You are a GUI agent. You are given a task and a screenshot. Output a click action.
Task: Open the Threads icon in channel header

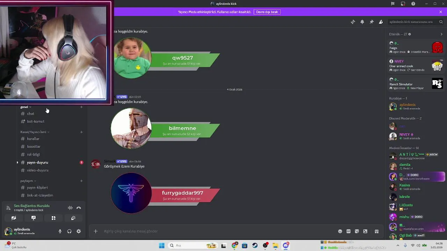[353, 22]
